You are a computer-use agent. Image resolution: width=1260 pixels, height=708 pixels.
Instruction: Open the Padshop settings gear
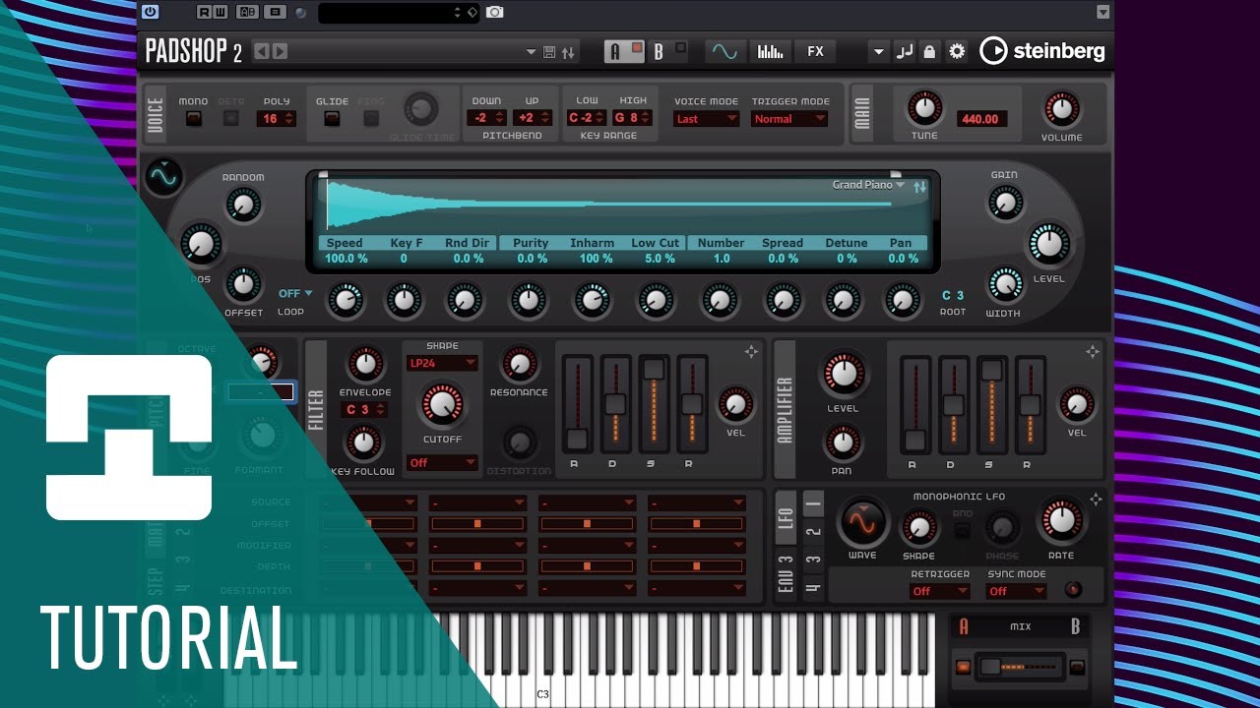click(957, 51)
